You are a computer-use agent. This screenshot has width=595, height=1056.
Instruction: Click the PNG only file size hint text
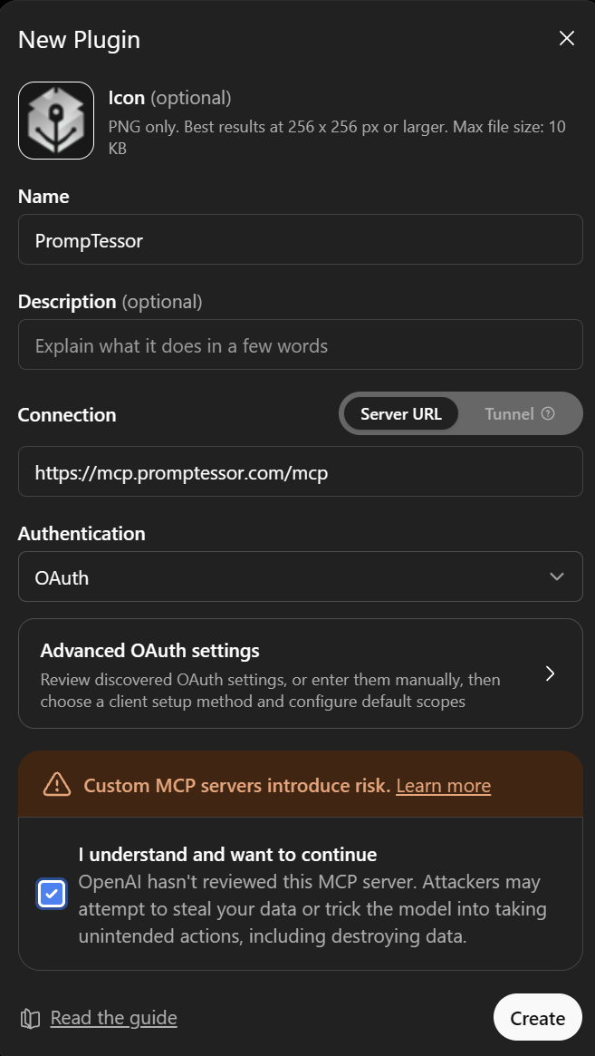coord(337,138)
